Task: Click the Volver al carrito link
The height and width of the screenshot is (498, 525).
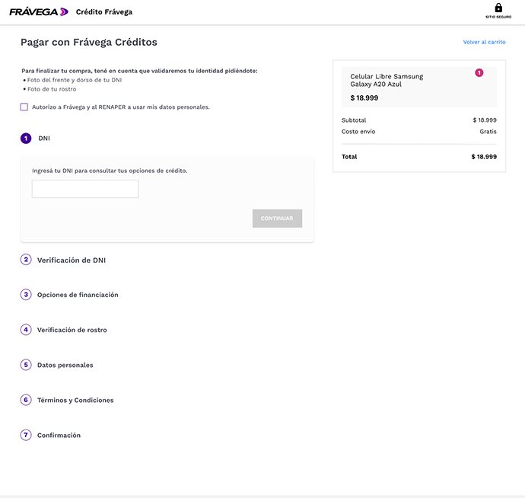Action: [x=484, y=42]
